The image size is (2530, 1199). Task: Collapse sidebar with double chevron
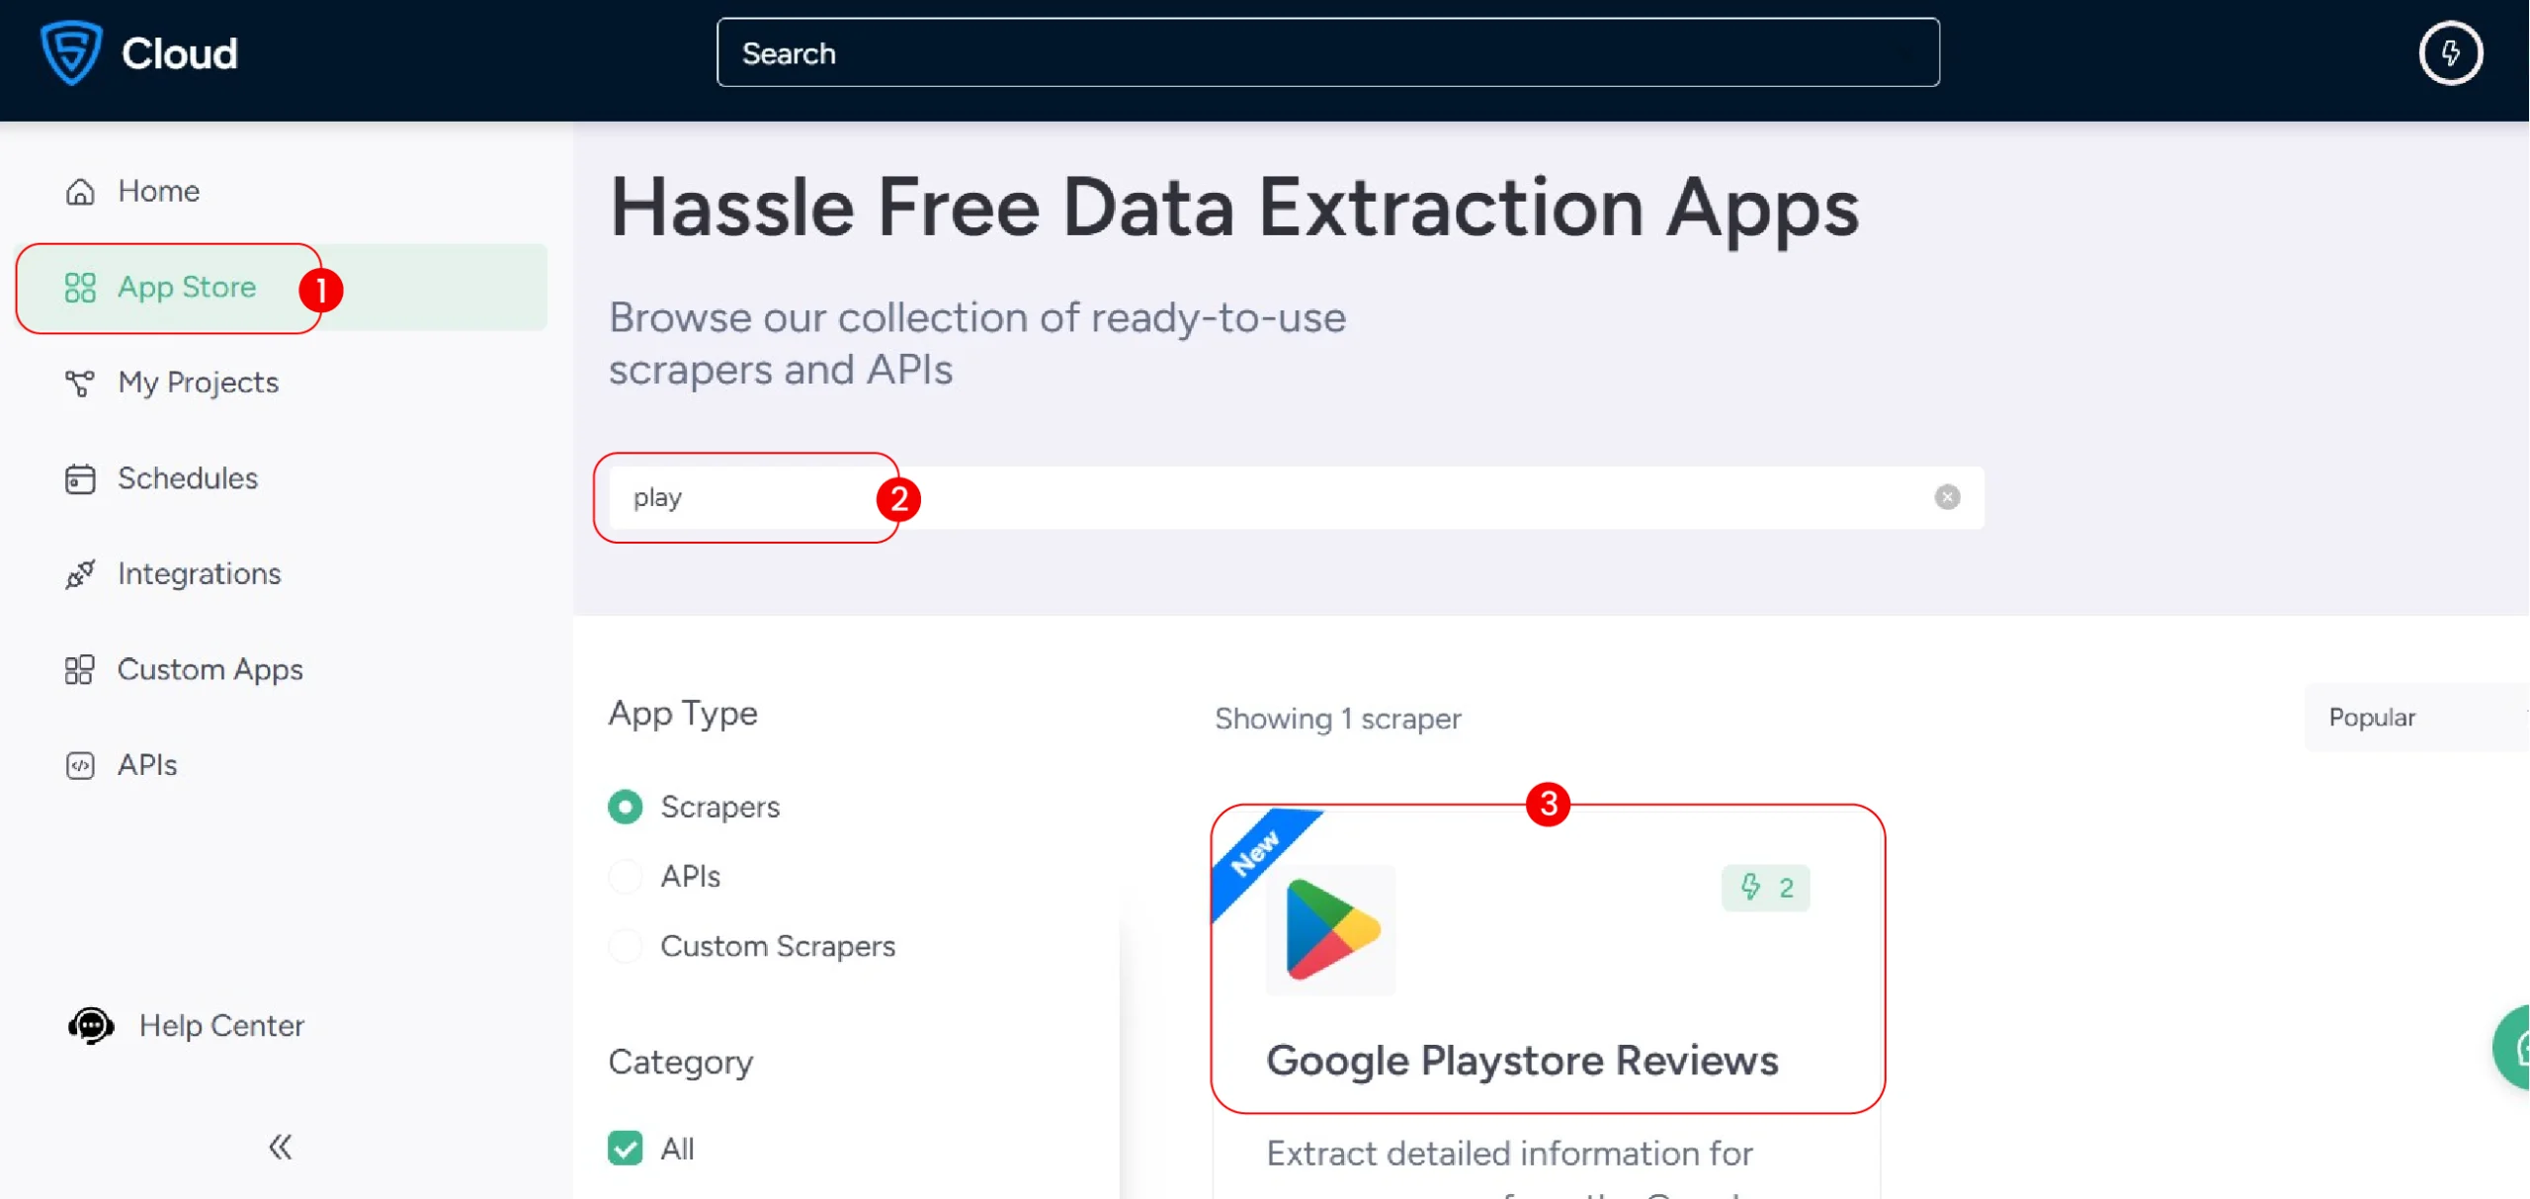point(281,1147)
